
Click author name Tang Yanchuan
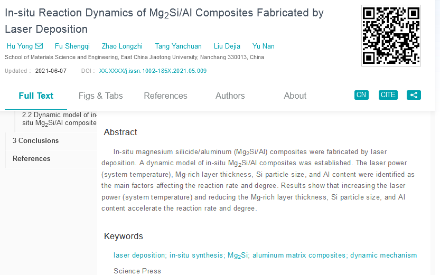[x=178, y=46]
